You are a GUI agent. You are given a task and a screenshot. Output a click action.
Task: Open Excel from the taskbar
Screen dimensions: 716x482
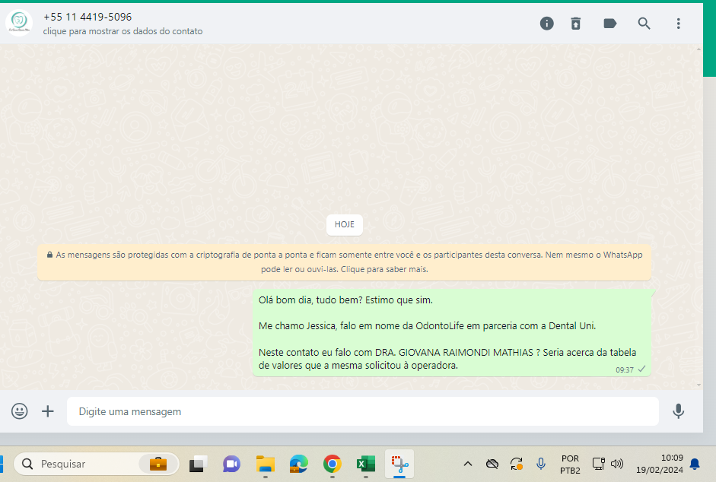366,465
